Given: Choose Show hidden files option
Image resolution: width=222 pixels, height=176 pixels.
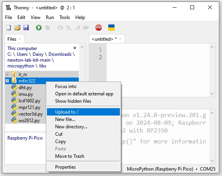Looking at the screenshot, I should [x=73, y=101].
